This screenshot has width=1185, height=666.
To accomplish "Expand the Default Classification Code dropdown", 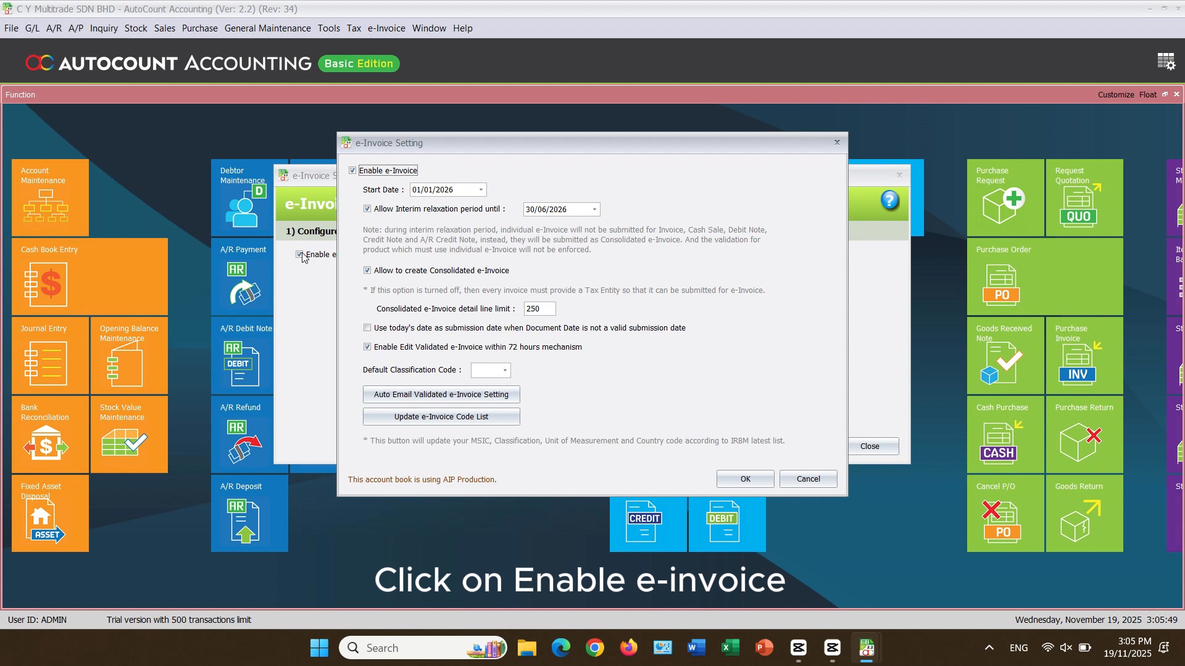I will point(505,371).
